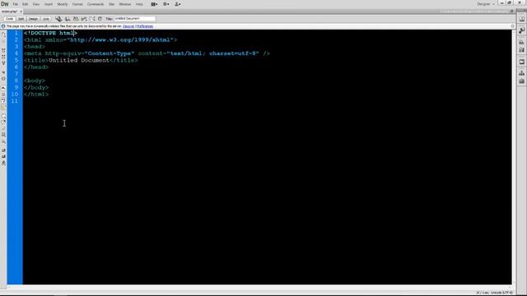Viewport: 527px width, 296px height.
Task: Toggle Word Wrap in coding toolbar
Action: pyautogui.click(x=3, y=100)
